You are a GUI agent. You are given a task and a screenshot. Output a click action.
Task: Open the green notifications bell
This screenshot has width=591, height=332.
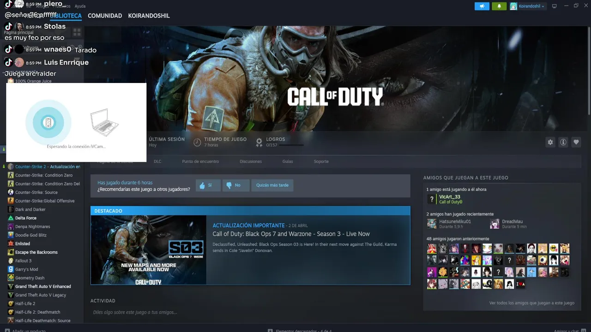point(499,6)
